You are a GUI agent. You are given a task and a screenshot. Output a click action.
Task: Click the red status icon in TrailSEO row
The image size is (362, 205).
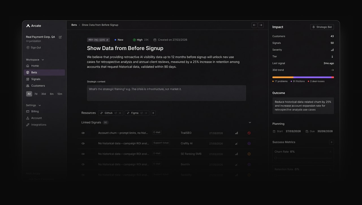pyautogui.click(x=249, y=133)
